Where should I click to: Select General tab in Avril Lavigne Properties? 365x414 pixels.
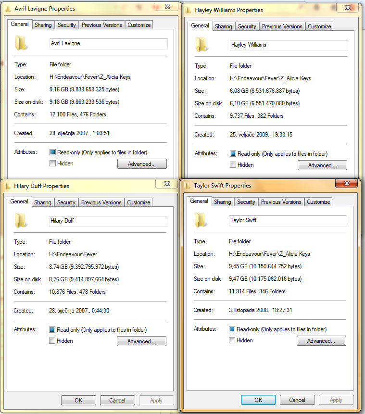pyautogui.click(x=20, y=24)
